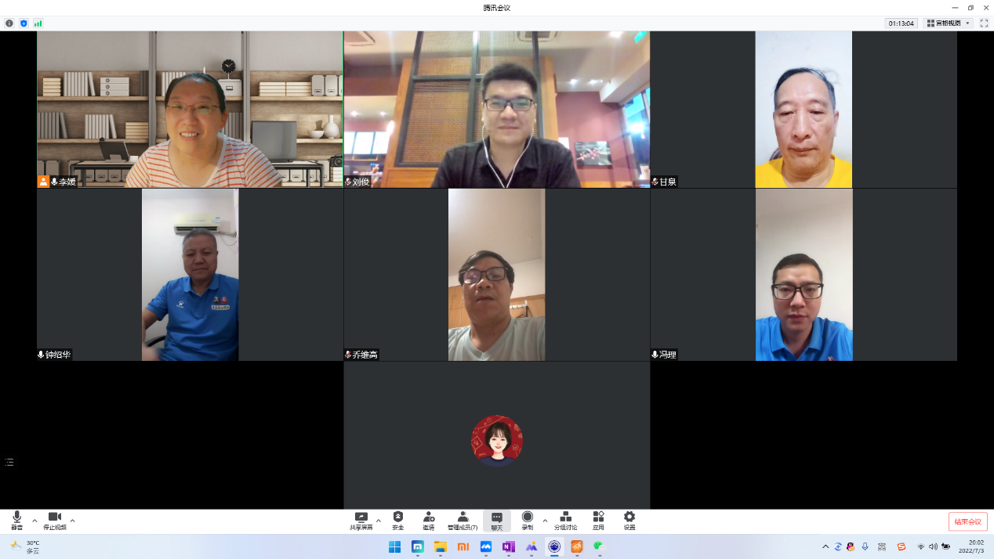994x559 pixels.
Task: Open breakout rooms (分组讨论) icon
Action: pos(565,518)
